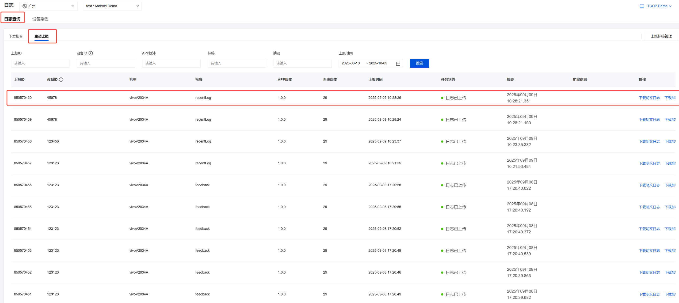The image size is (679, 303).
Task: Click the start date 2025-08-10 field
Action: coord(351,63)
